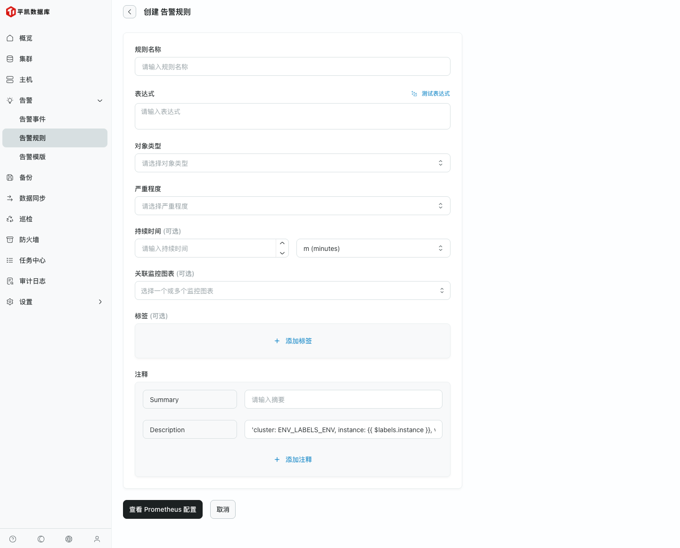
Task: Click the 平凯数据库 logo
Action: [x=28, y=12]
